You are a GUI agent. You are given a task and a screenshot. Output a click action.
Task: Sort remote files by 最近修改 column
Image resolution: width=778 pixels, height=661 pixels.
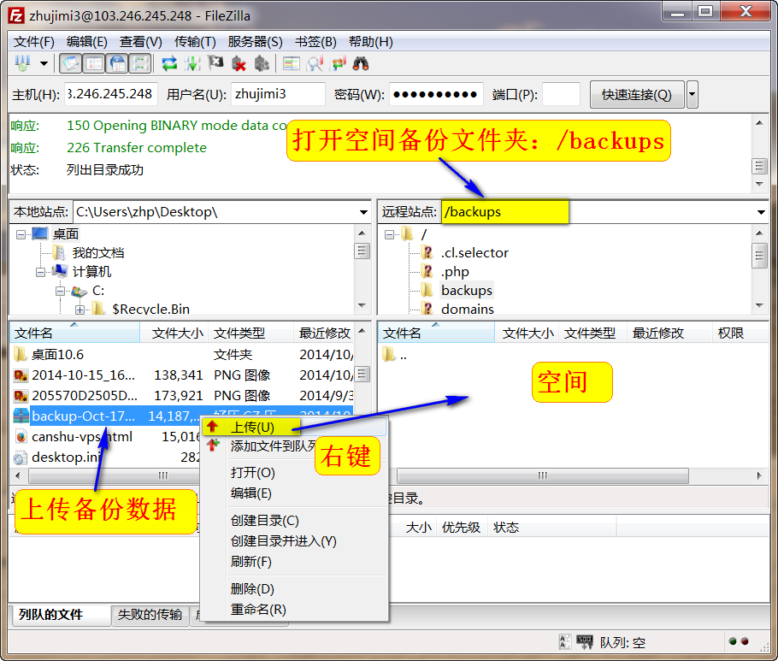click(669, 333)
